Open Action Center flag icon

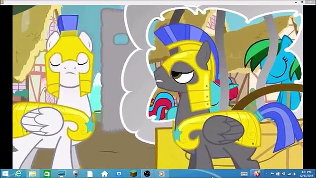point(272,174)
